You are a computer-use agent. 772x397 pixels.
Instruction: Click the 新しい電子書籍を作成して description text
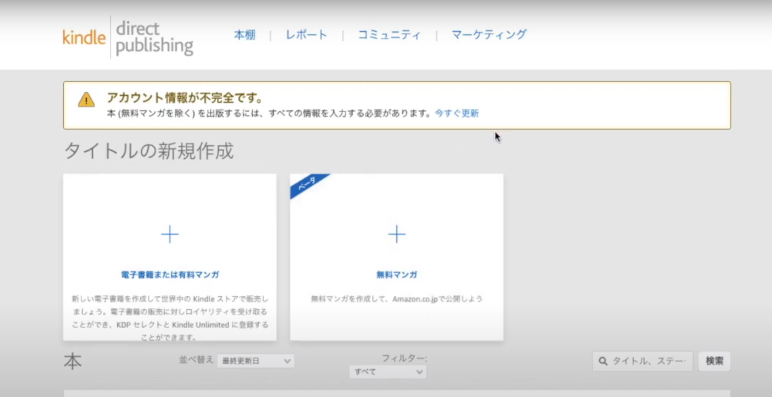click(x=170, y=318)
